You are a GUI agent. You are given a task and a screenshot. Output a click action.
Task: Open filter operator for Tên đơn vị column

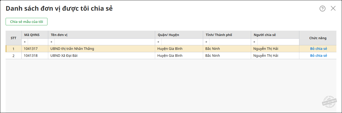51,42
